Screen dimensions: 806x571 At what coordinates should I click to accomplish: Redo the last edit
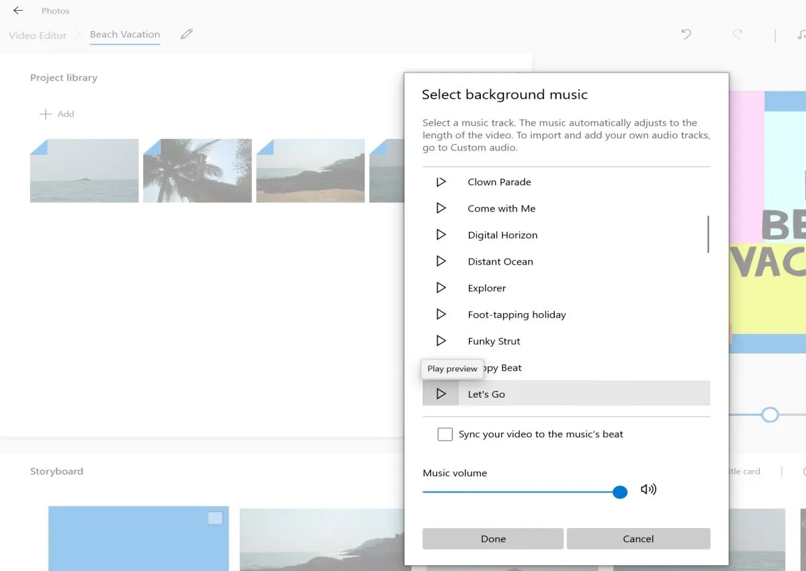coord(737,34)
